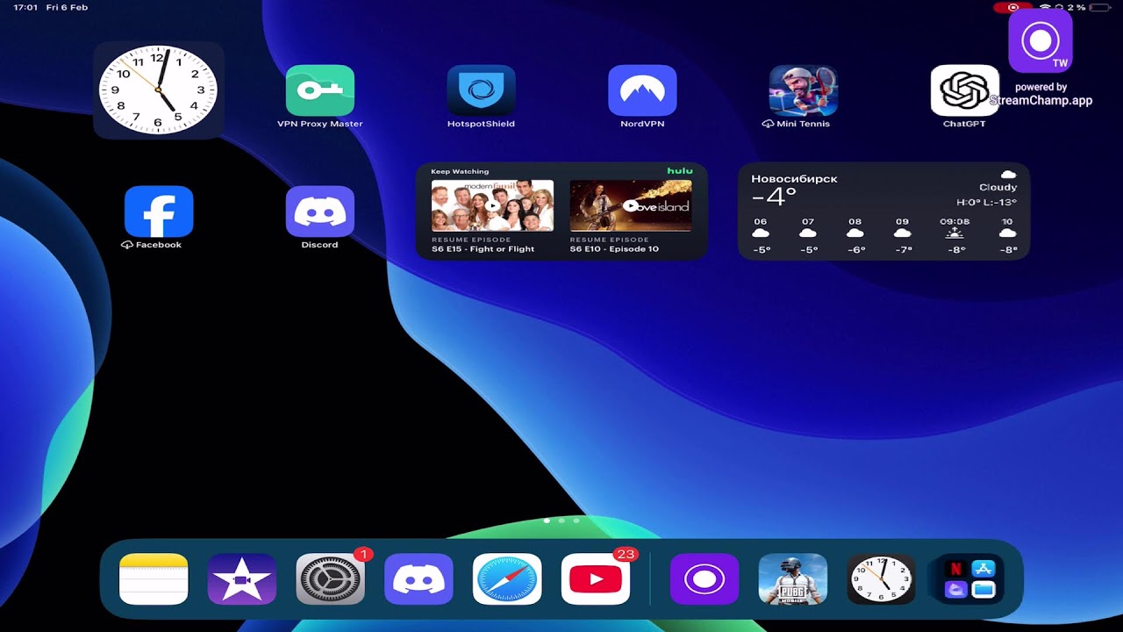
Task: Tap the current temperature "-4°"
Action: (x=773, y=197)
